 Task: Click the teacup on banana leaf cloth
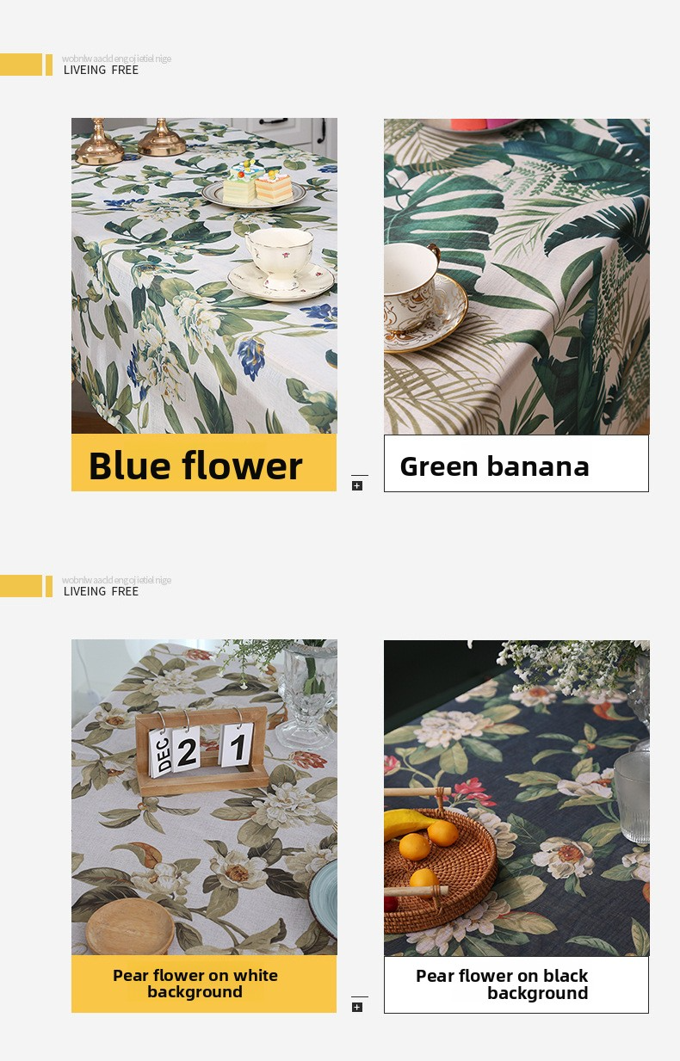pyautogui.click(x=423, y=297)
